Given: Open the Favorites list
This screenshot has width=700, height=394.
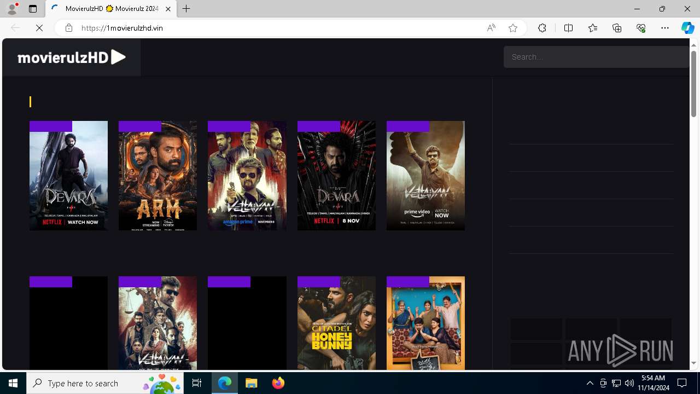Looking at the screenshot, I should coord(593,28).
